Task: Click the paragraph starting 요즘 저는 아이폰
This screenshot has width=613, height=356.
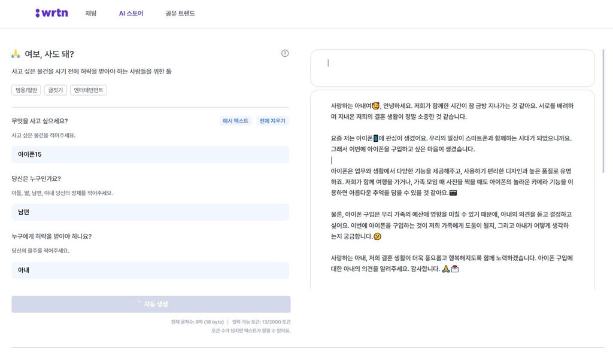Action: tap(451, 144)
